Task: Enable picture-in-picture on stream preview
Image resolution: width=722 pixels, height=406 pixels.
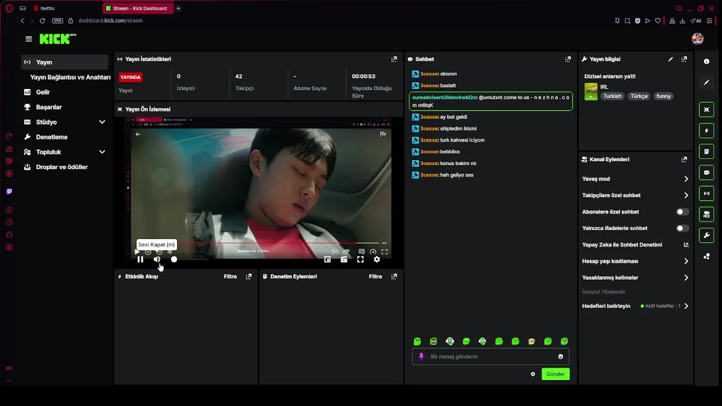Action: 327,259
